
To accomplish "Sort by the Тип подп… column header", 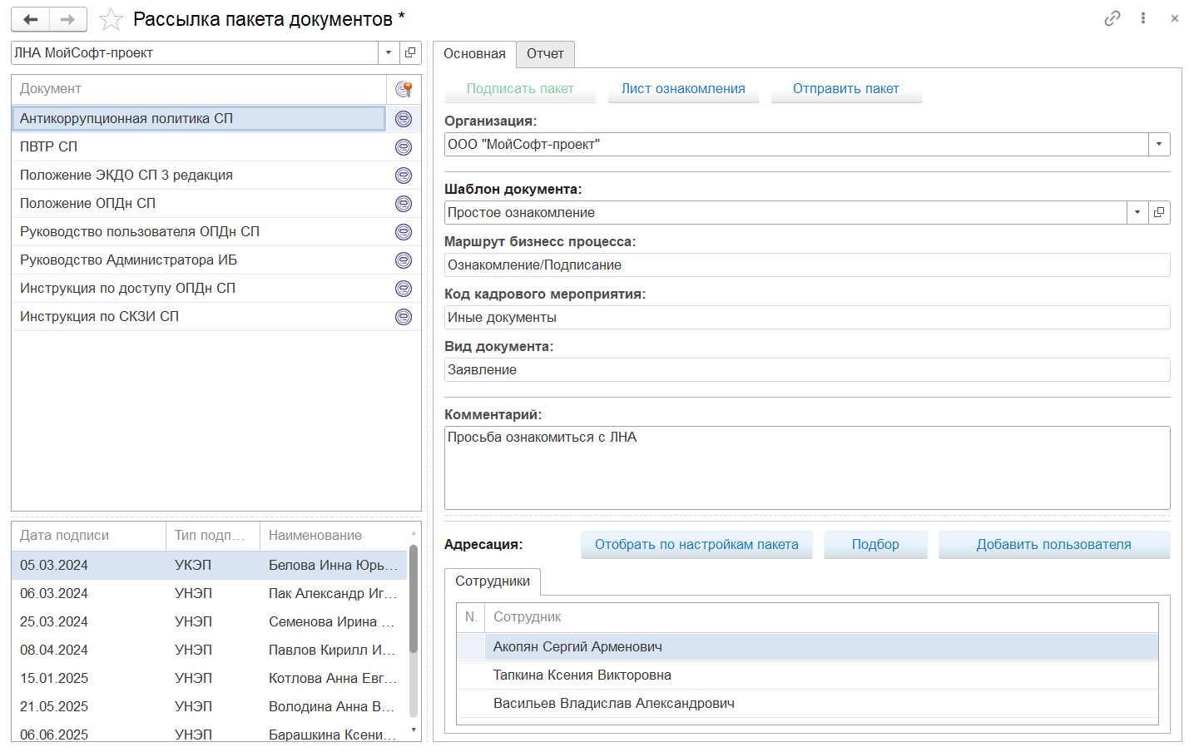I will pos(213,536).
